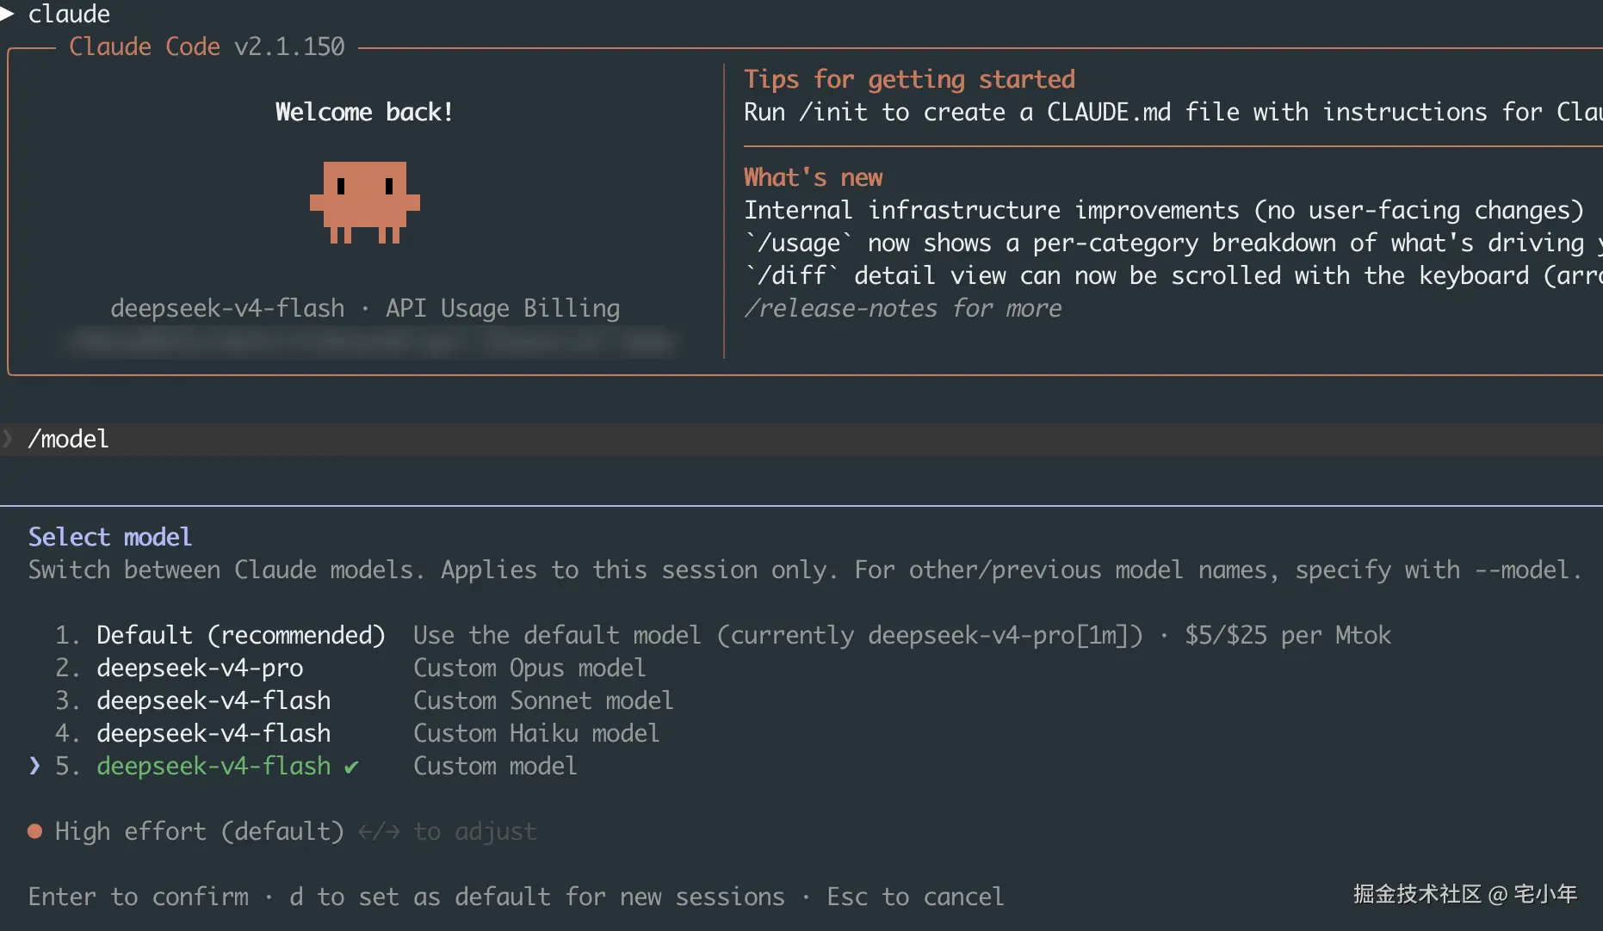Screen dimensions: 1603x931
Task: Click the 'claude' command text
Action: (69, 14)
